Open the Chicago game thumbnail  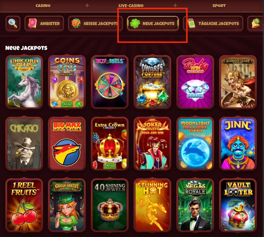coord(24,144)
